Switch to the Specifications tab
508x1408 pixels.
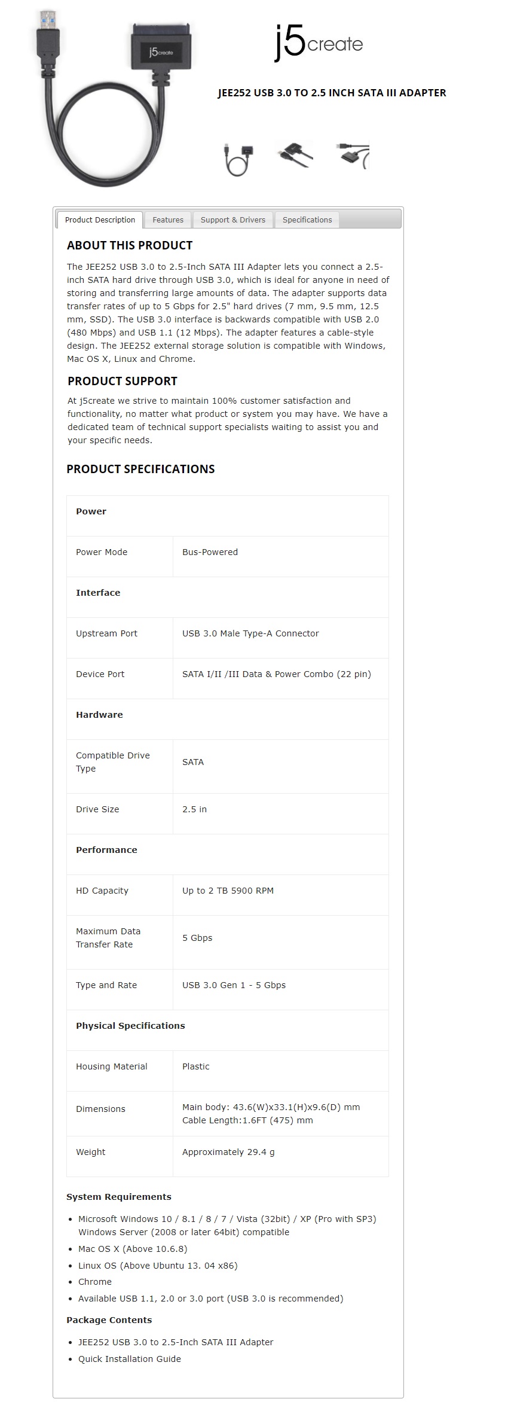click(307, 220)
